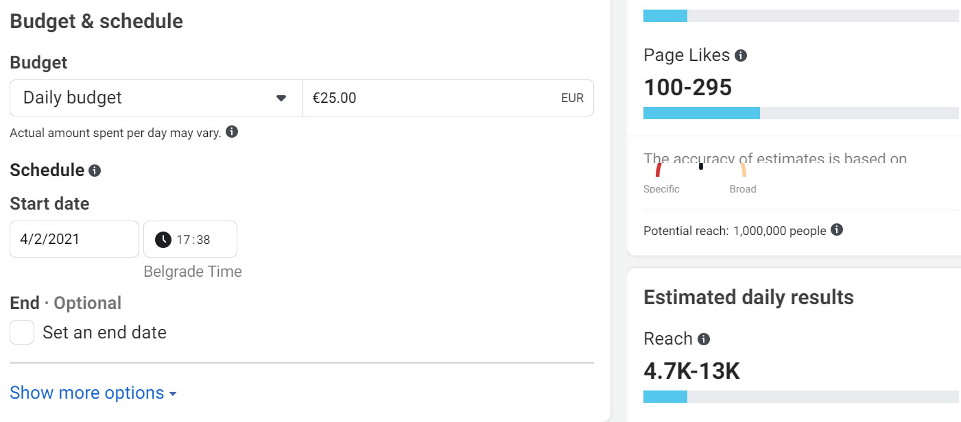This screenshot has height=422, width=961.
Task: Click the Broad label under audience gauge
Action: (x=743, y=189)
